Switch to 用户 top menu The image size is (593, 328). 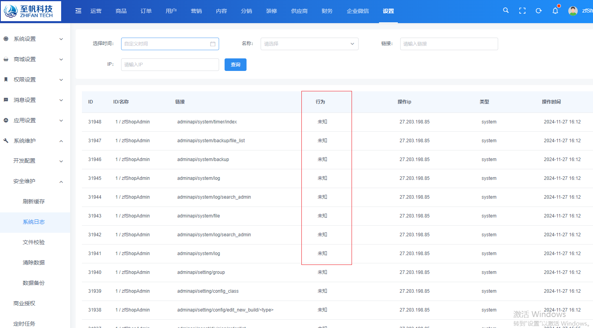pyautogui.click(x=171, y=11)
